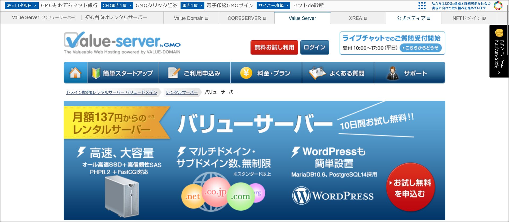Click the coin stack affiliate icon
The image size is (509, 222).
[x=499, y=33]
